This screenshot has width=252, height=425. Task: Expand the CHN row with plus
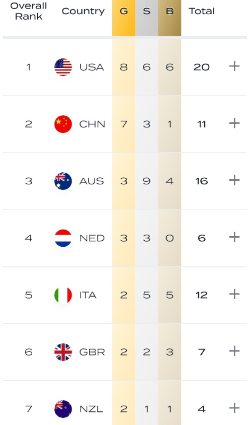234,123
